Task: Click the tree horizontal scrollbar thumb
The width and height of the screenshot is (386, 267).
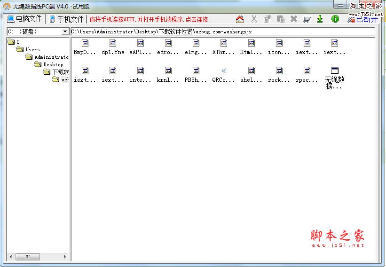Action: click(x=28, y=257)
